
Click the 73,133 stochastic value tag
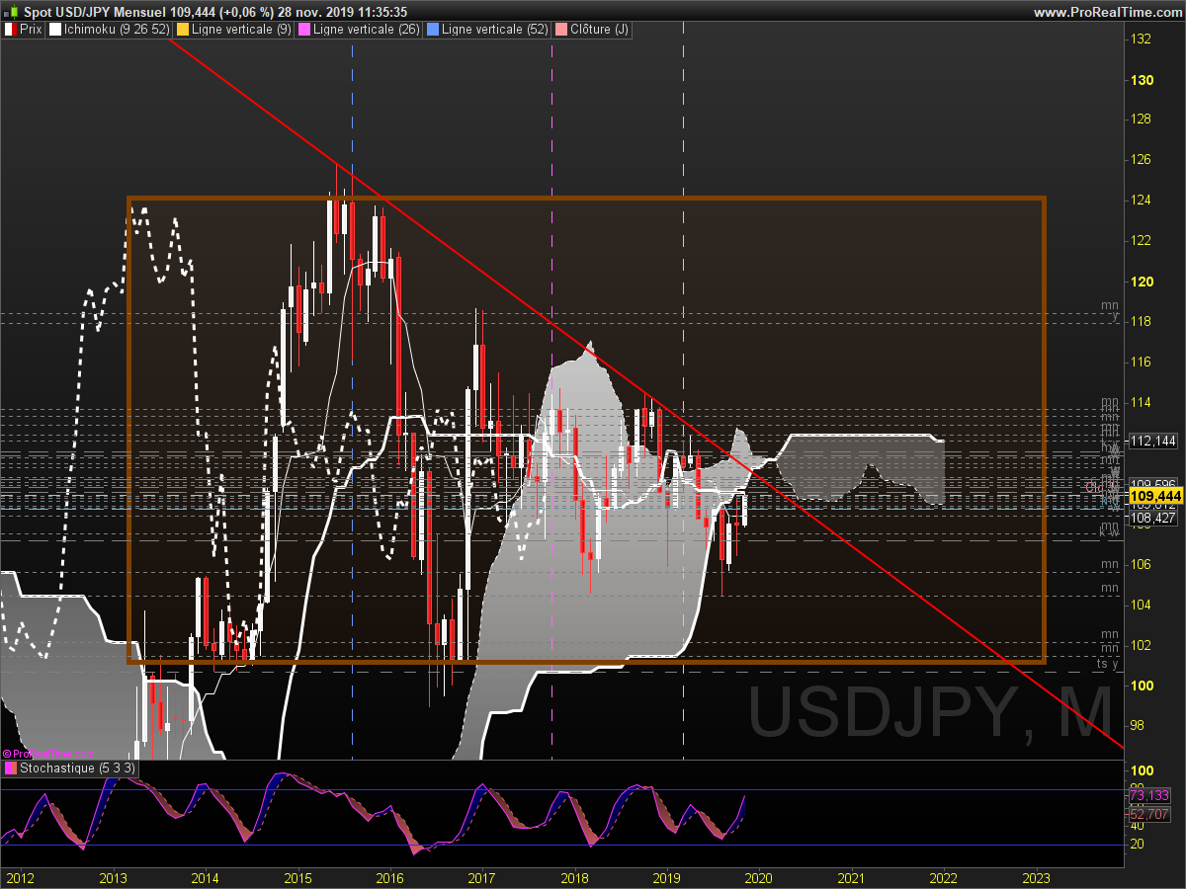point(1148,795)
